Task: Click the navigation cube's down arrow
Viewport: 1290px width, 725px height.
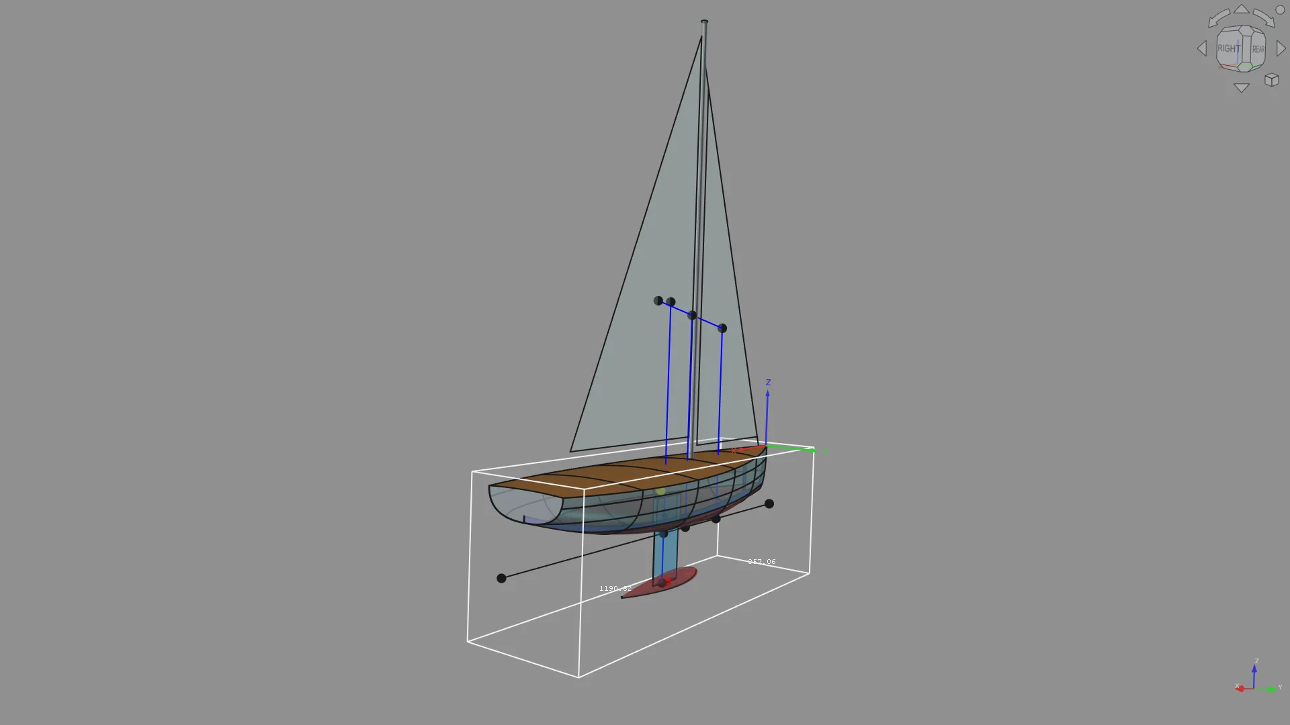Action: (1241, 88)
